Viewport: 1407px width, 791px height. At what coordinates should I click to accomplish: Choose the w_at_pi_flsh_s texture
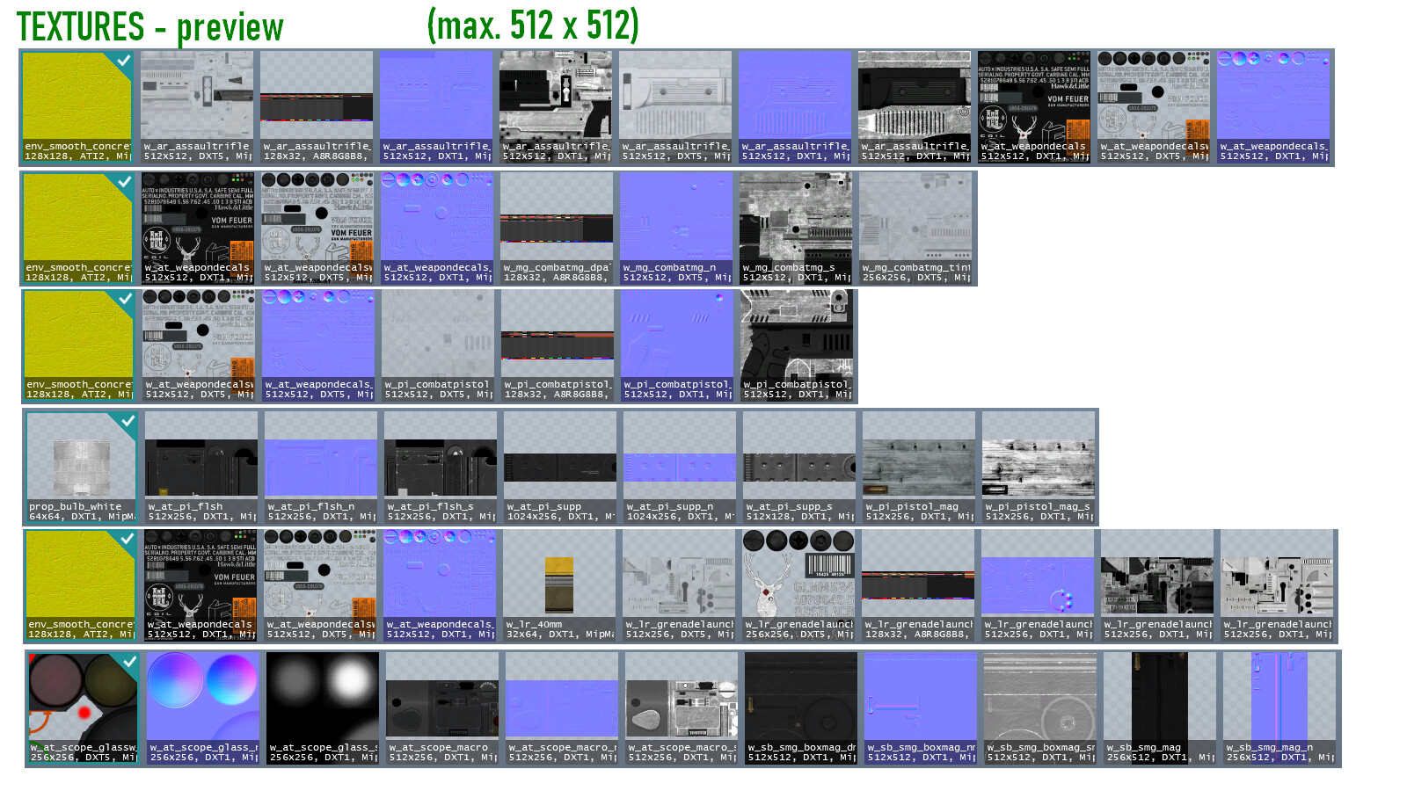pos(441,468)
